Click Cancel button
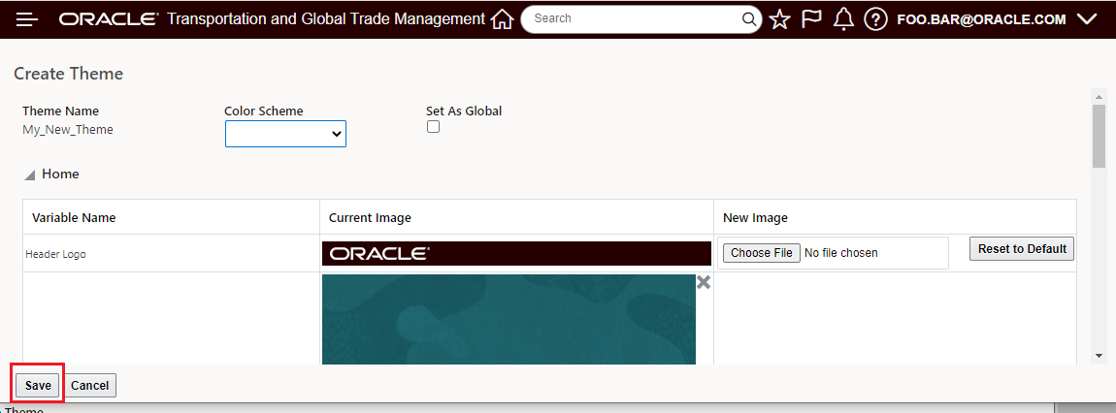 click(x=89, y=385)
